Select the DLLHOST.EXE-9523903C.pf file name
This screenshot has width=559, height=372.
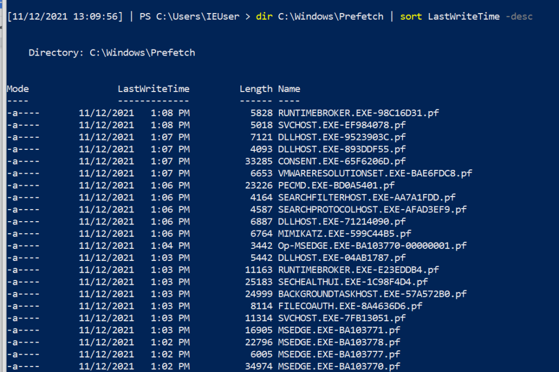tap(342, 137)
